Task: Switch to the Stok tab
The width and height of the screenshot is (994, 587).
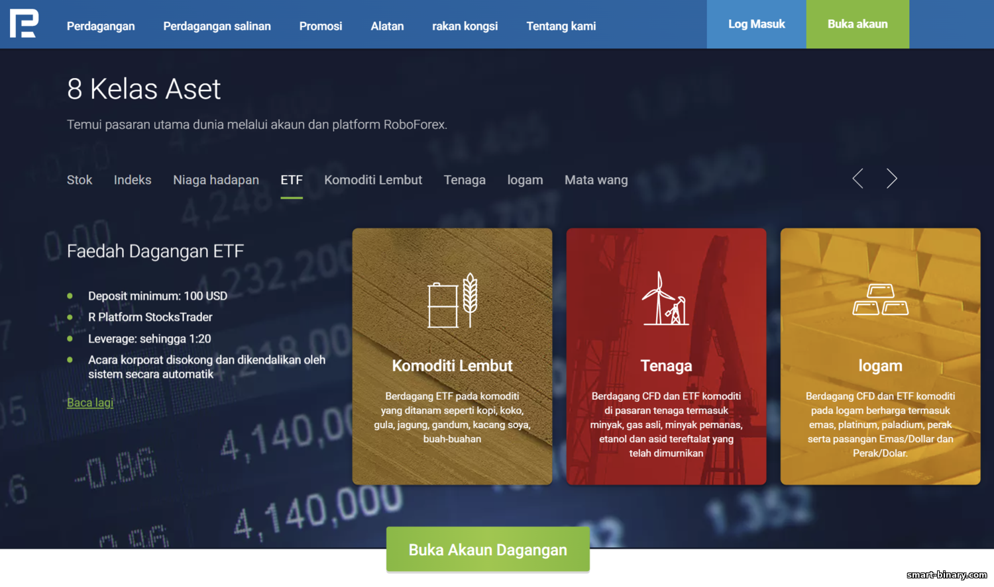Action: (x=80, y=180)
